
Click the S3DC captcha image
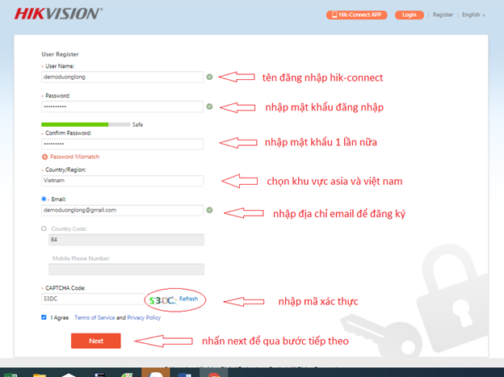[162, 300]
